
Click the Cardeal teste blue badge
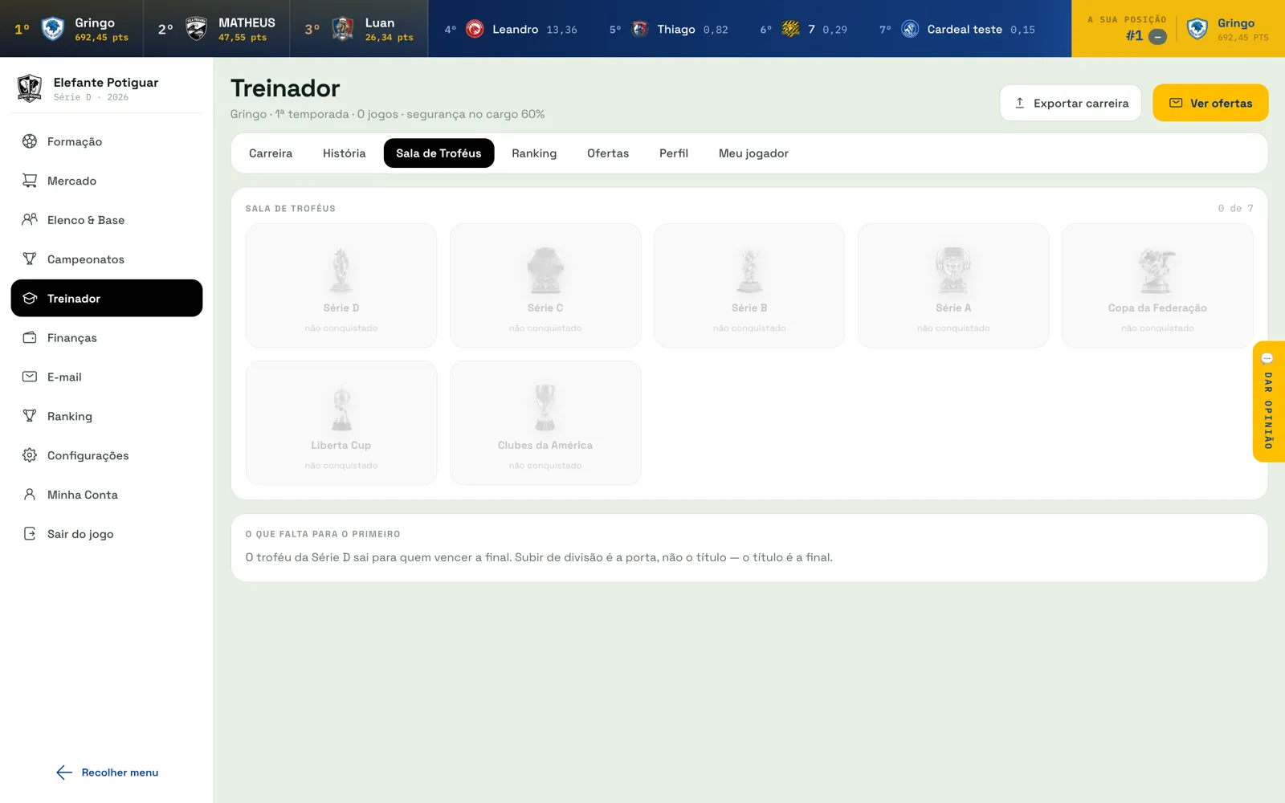click(x=910, y=29)
